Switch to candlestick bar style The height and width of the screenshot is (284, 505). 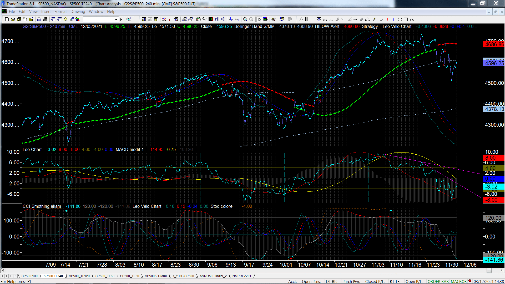pyautogui.click(x=223, y=19)
